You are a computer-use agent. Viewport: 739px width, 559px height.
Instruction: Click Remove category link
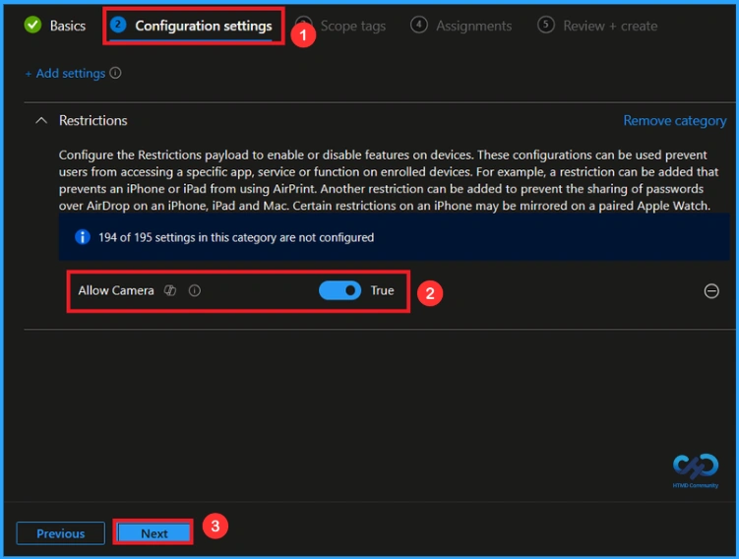click(x=674, y=121)
